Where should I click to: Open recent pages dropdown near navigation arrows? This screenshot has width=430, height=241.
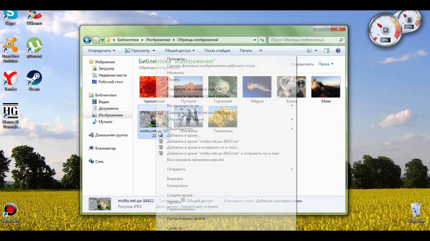pyautogui.click(x=102, y=40)
